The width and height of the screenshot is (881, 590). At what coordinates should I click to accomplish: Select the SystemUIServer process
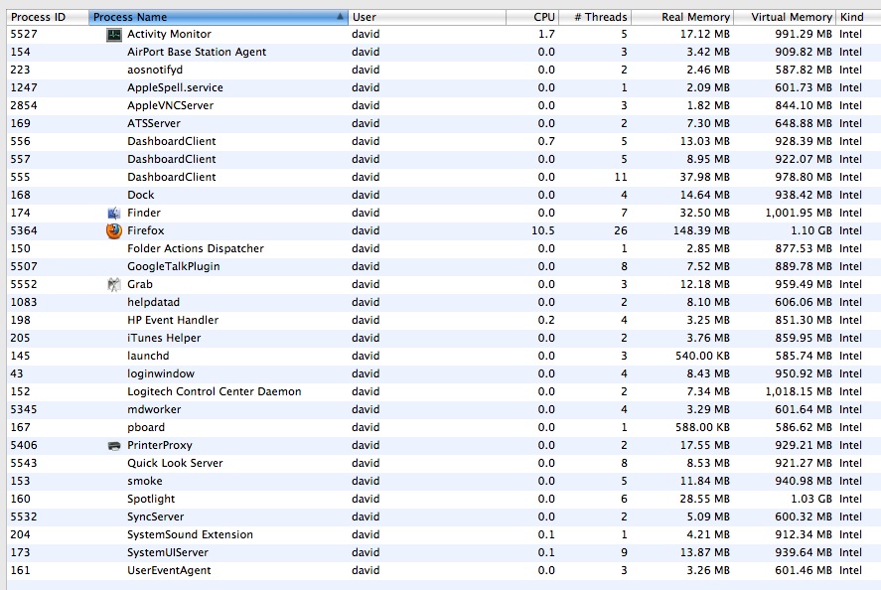coord(168,553)
